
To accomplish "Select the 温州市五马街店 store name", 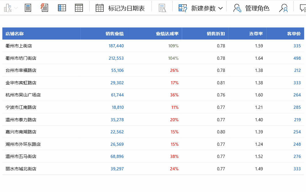I will pos(21,156).
